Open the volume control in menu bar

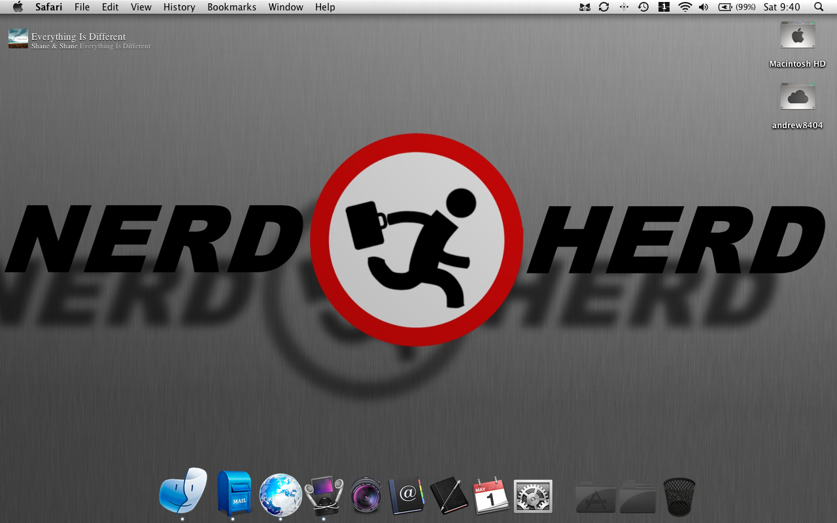coord(704,7)
